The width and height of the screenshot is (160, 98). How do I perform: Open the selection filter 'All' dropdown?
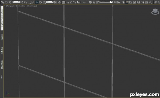16,2
